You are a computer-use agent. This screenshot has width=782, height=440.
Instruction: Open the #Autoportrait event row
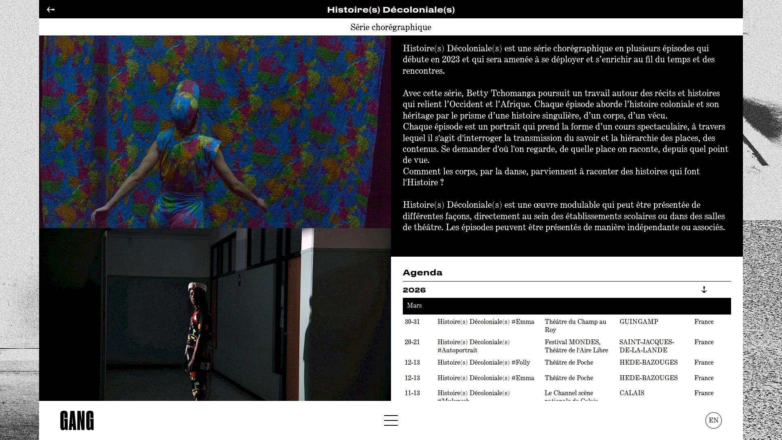(473, 346)
